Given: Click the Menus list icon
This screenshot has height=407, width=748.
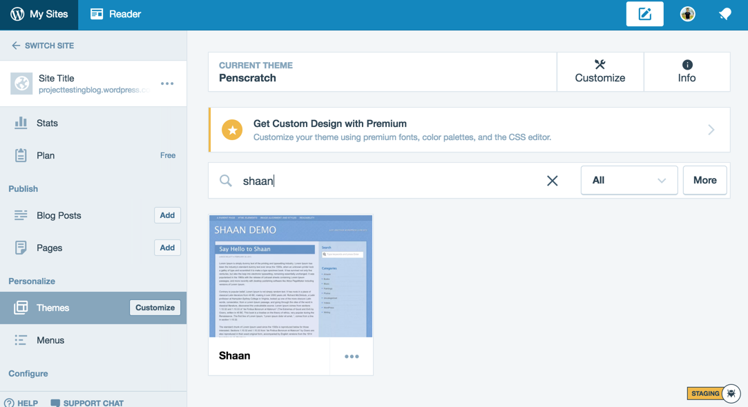Looking at the screenshot, I should coord(21,340).
